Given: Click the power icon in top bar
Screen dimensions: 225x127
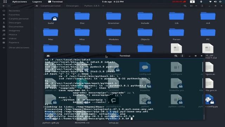Looking at the screenshot, I should click(x=220, y=2).
